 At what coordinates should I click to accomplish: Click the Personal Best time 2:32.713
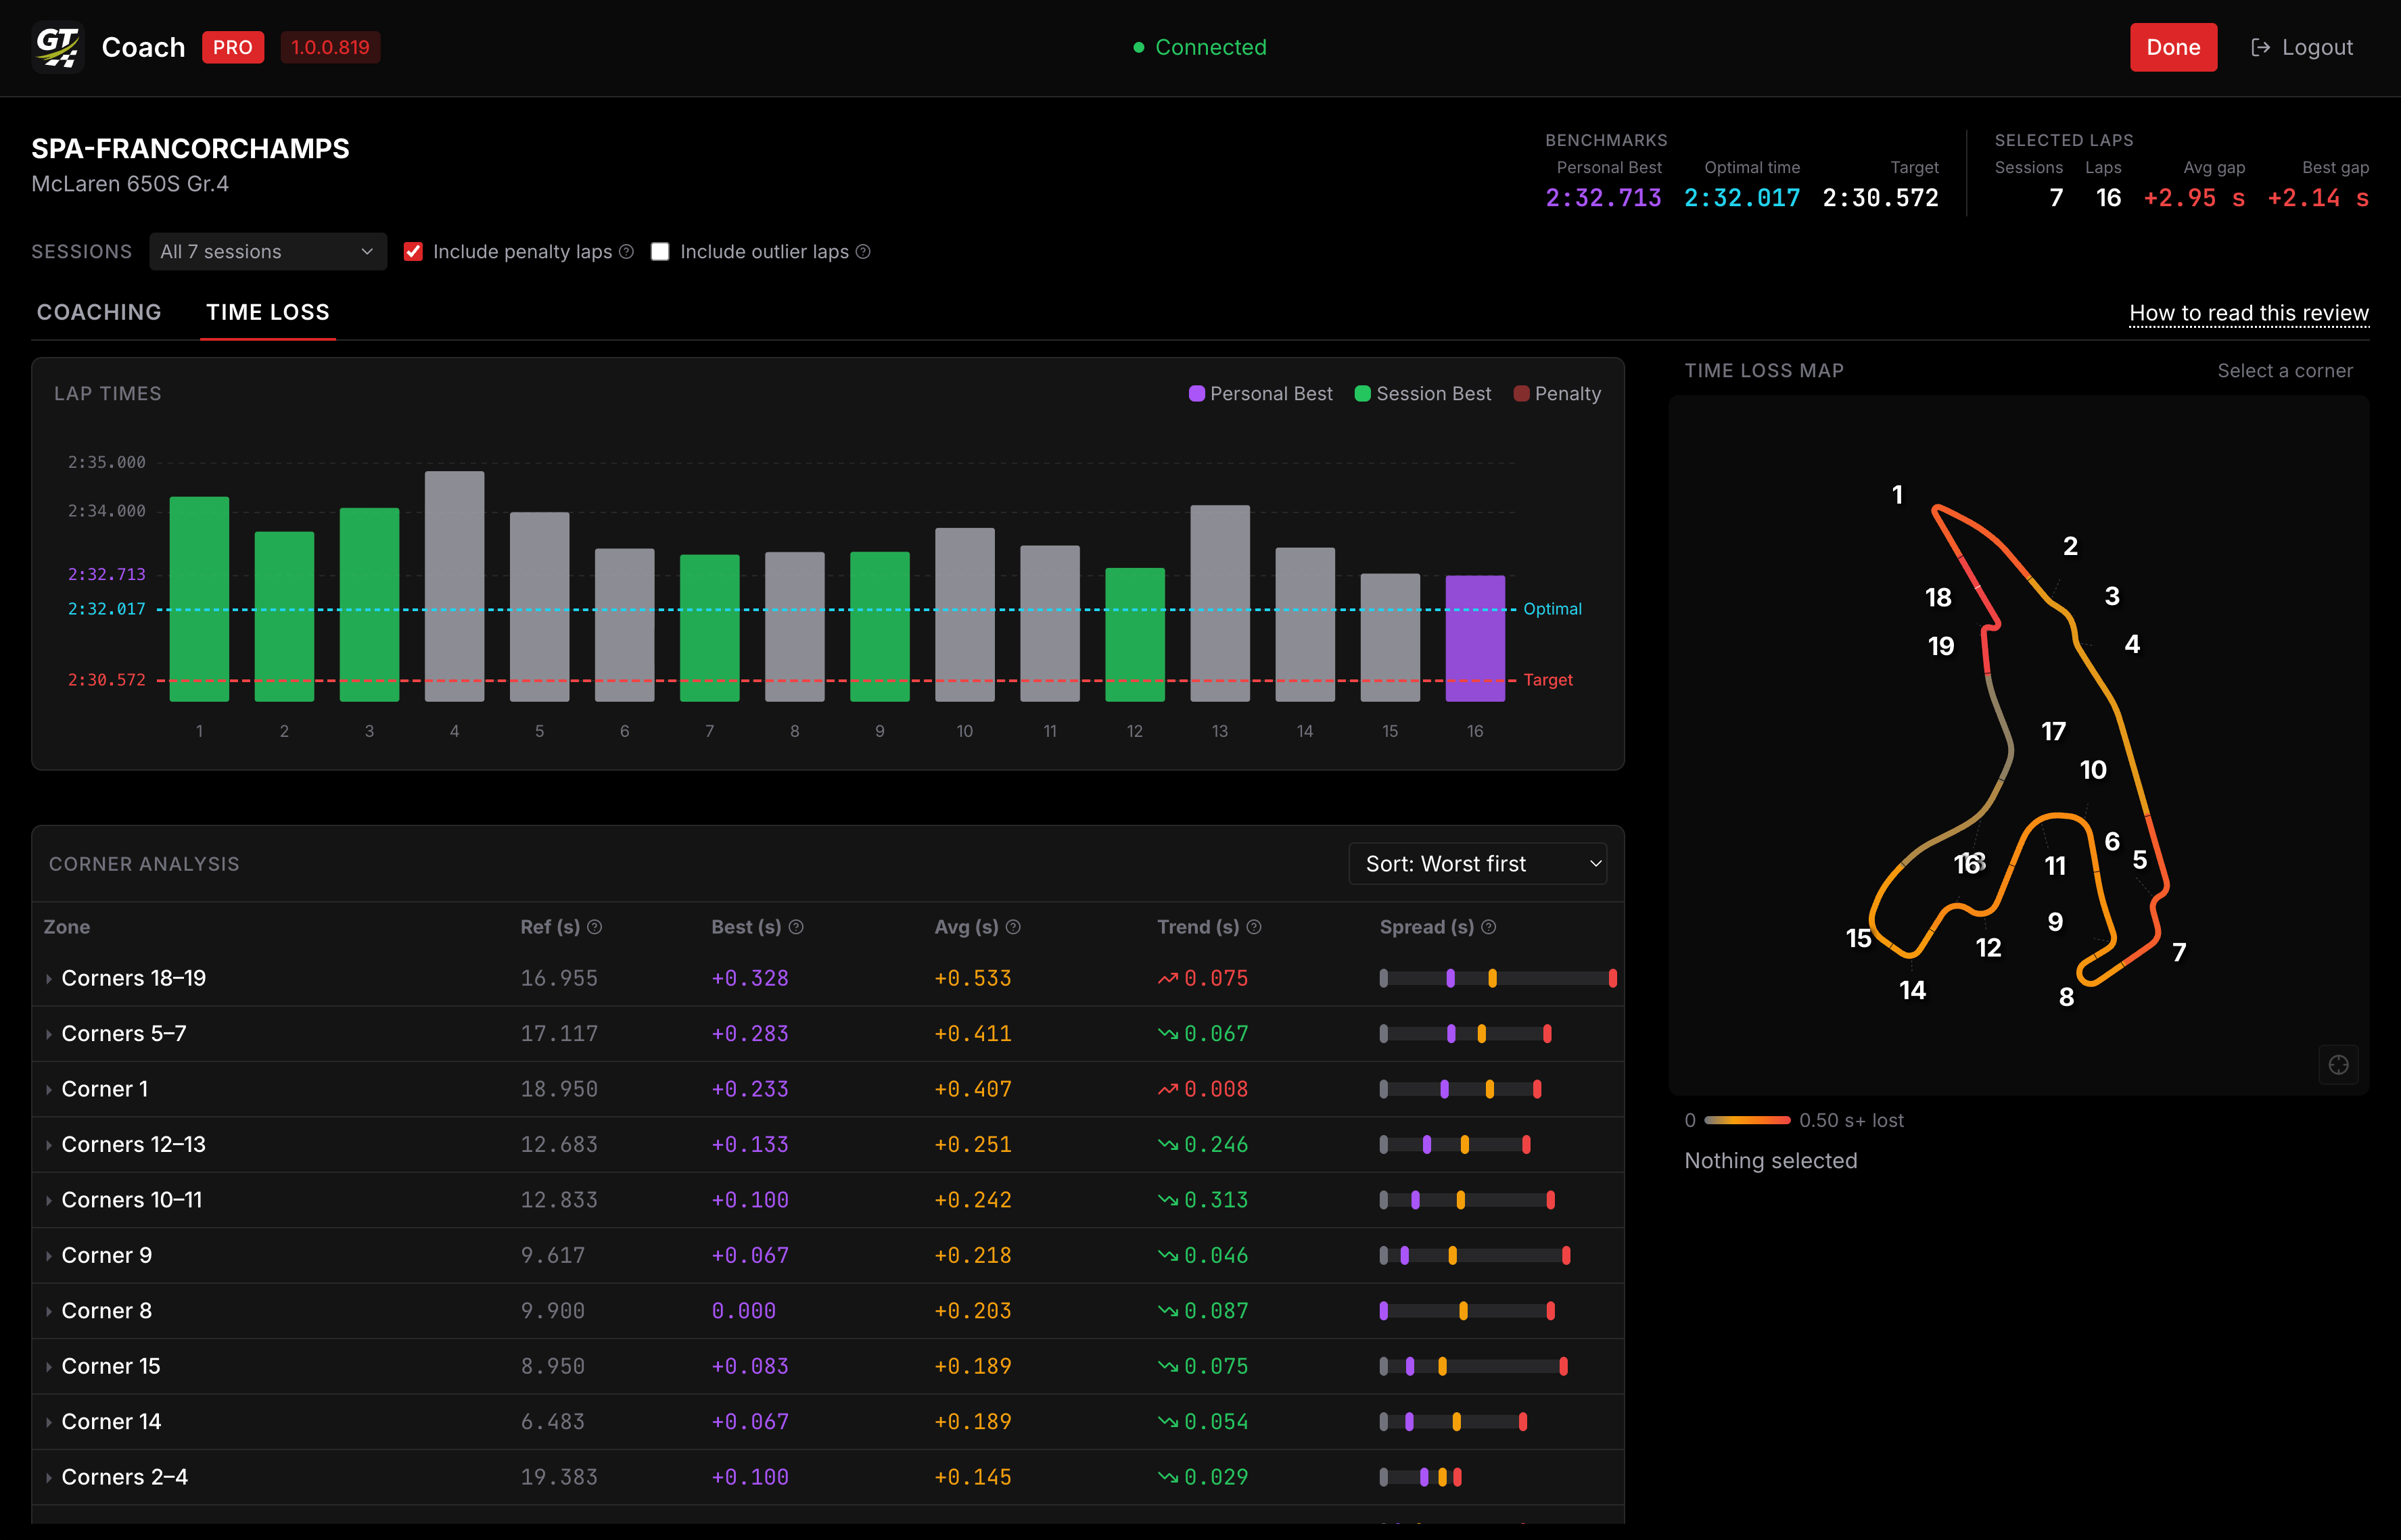[1603, 198]
